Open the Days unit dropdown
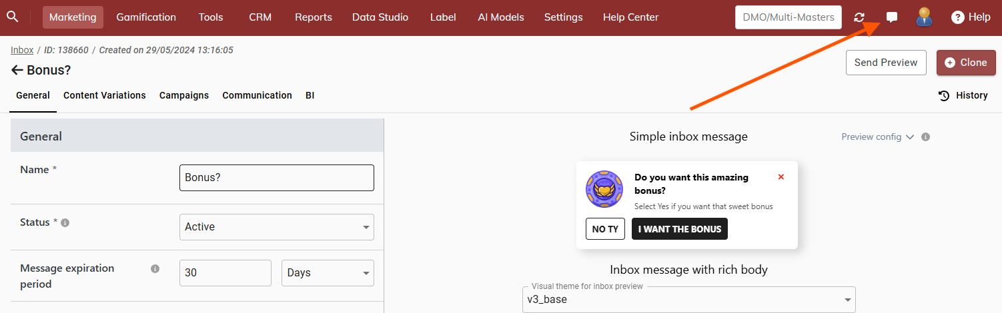This screenshot has width=1002, height=313. coord(328,273)
